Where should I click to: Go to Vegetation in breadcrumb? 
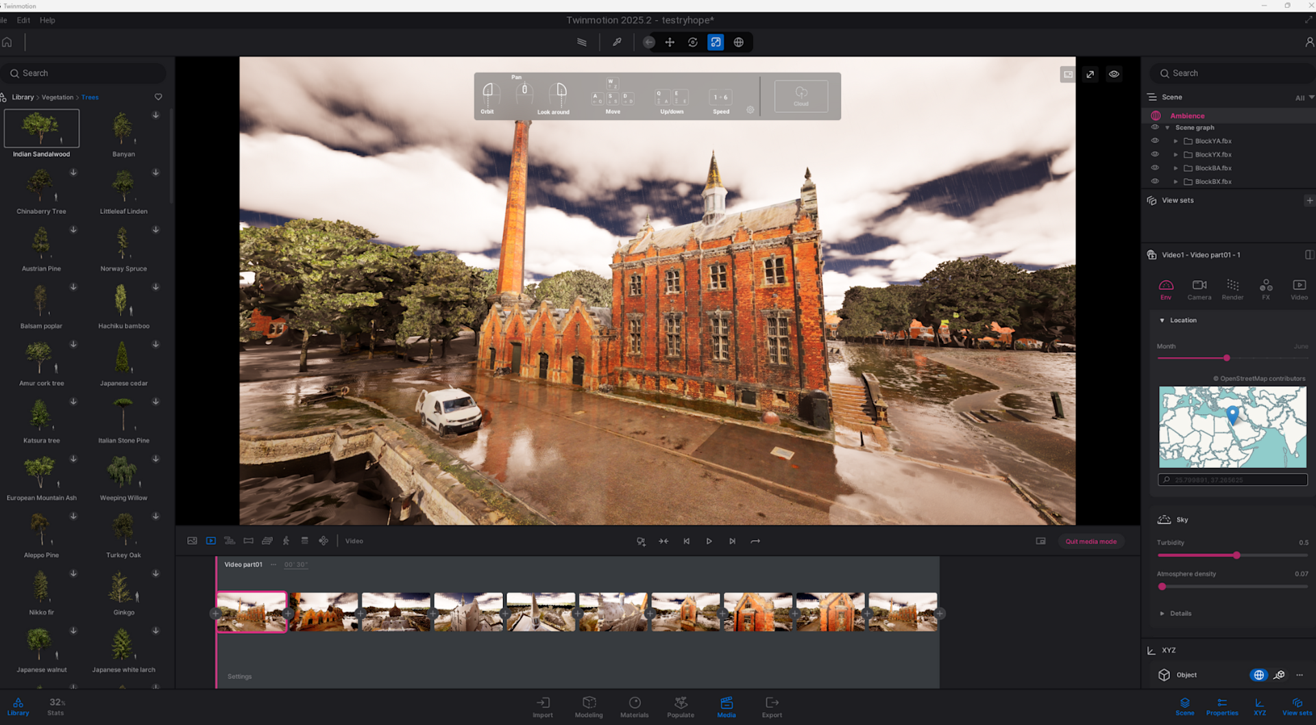click(x=57, y=97)
